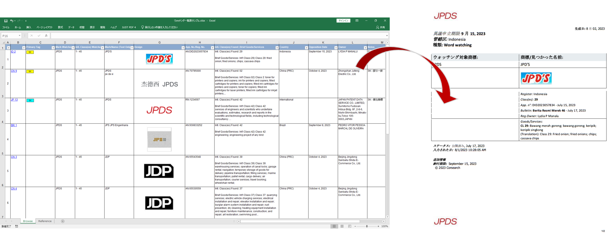Switch to Normal view icon
Image resolution: width=614 pixels, height=246 pixels.
coord(334,226)
